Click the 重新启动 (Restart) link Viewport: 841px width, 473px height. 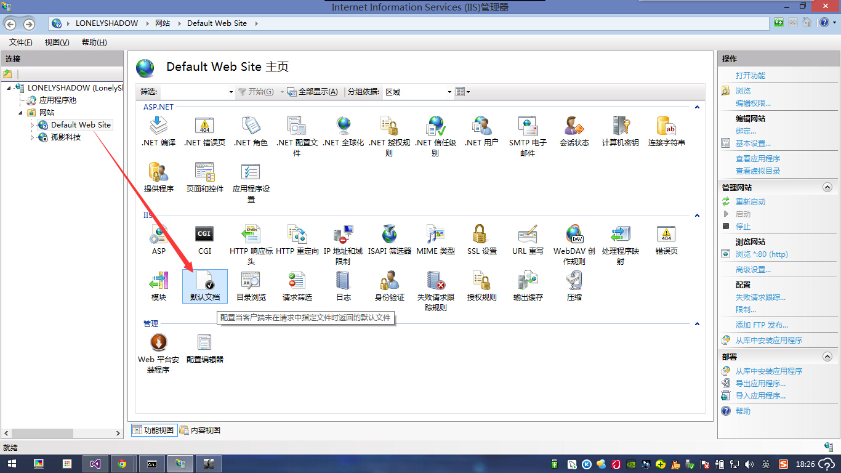[x=750, y=202]
